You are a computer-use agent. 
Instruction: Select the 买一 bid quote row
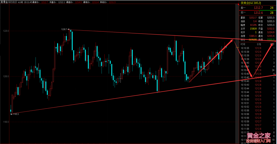(x=258, y=13)
